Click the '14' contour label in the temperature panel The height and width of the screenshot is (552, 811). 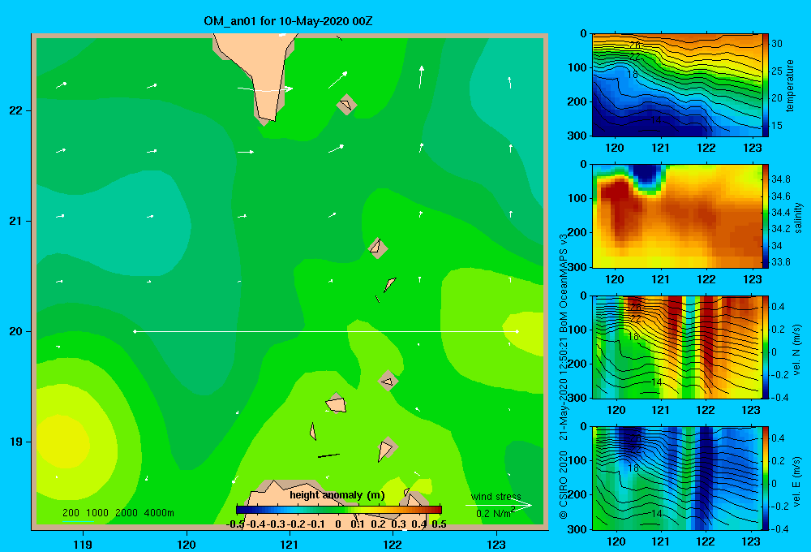pyautogui.click(x=656, y=120)
